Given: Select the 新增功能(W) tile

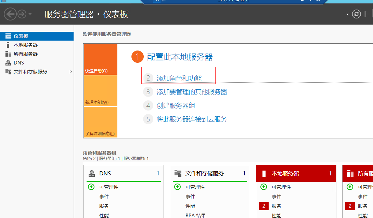Looking at the screenshot, I should click(101, 91).
